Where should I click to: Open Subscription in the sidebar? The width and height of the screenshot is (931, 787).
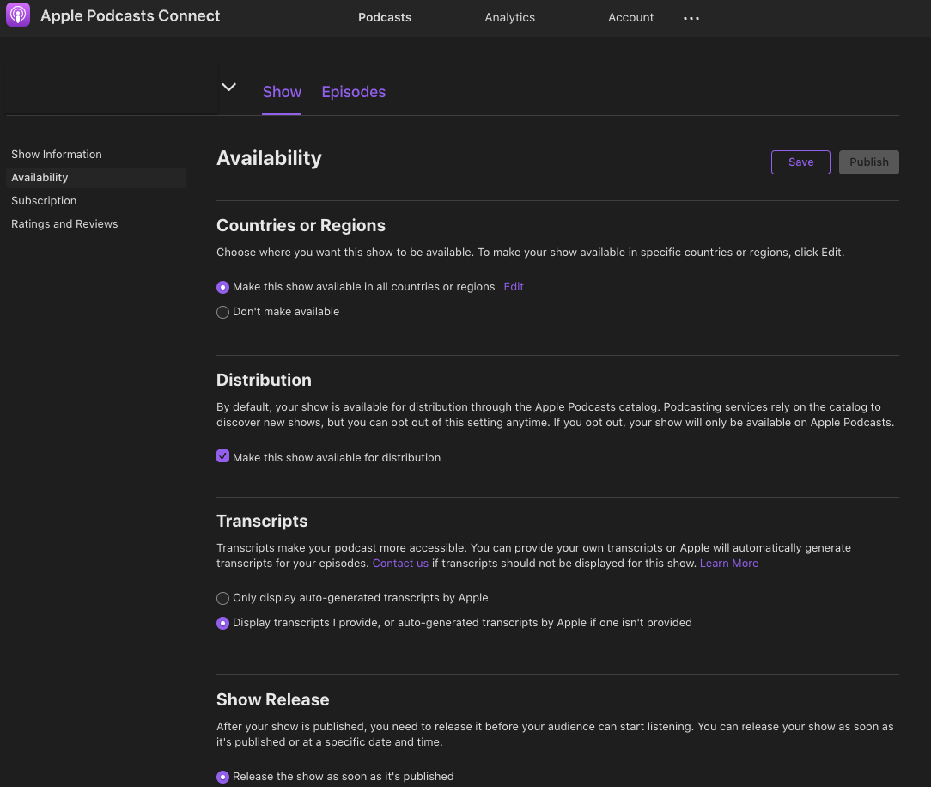click(44, 201)
